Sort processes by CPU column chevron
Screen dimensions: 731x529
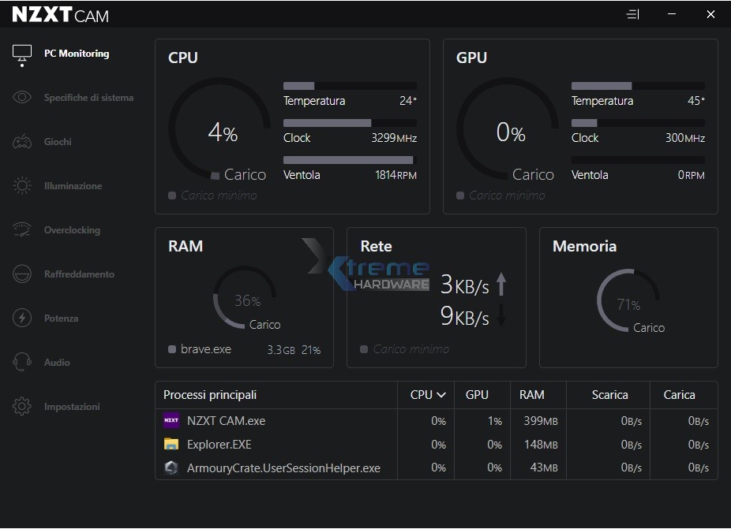[x=441, y=395]
